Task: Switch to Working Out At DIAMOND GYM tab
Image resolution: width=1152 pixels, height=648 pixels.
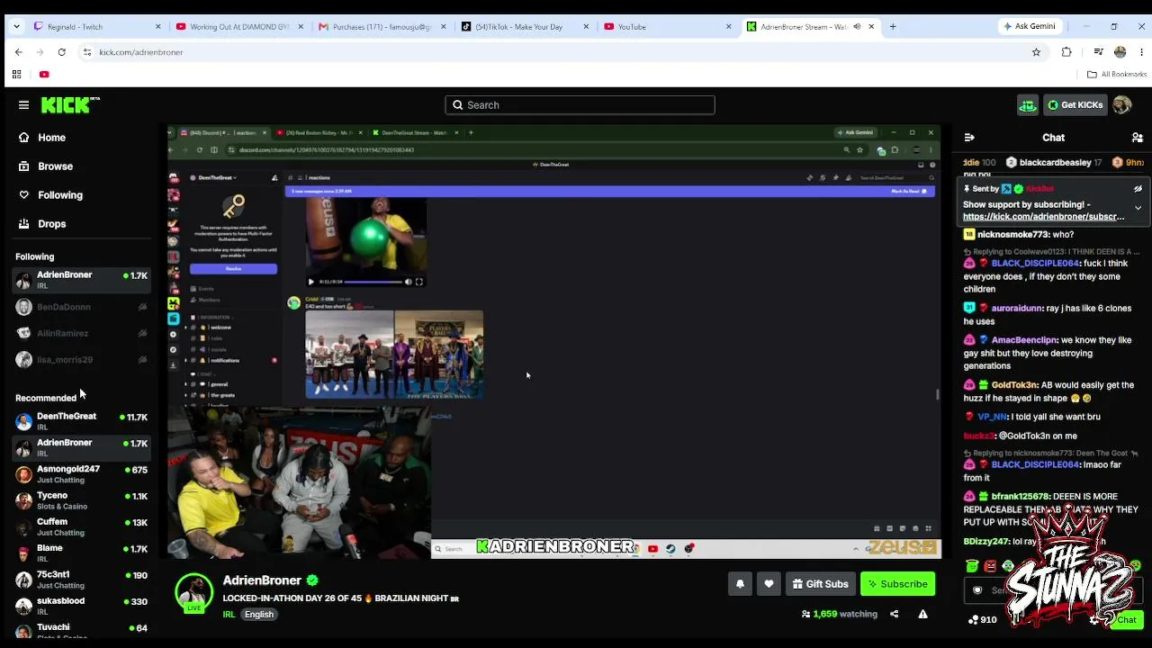Action: (239, 27)
